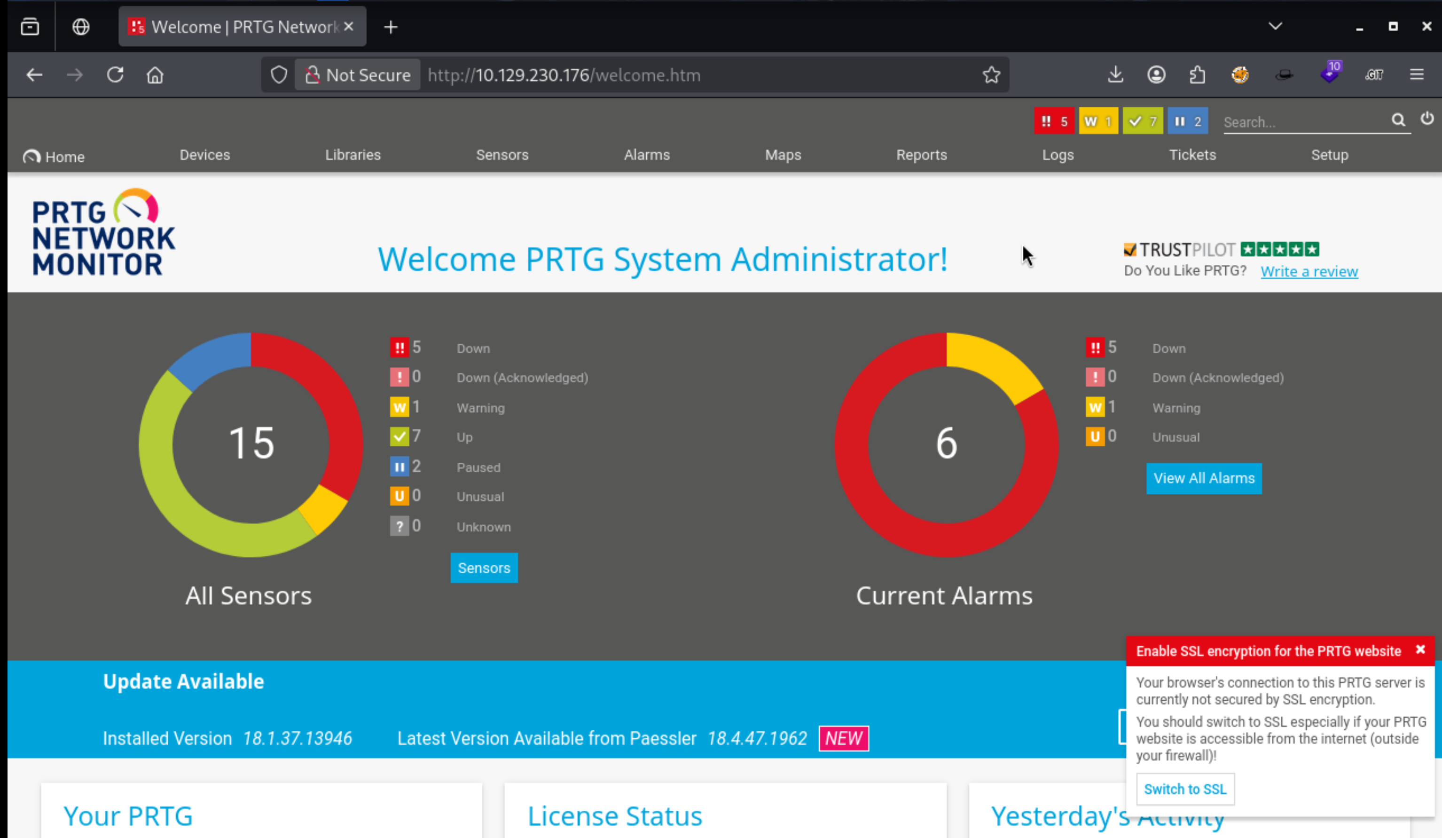Click the browser Home icon

click(x=155, y=75)
